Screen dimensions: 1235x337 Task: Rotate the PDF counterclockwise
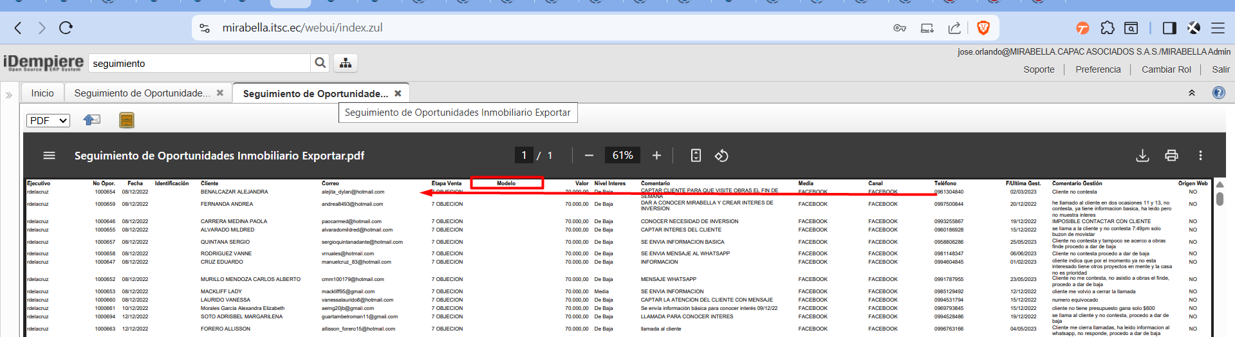click(721, 156)
